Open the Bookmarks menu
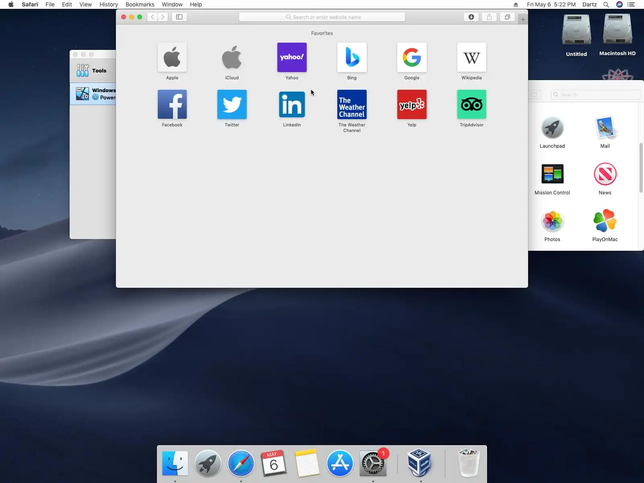Image resolution: width=644 pixels, height=483 pixels. point(140,4)
